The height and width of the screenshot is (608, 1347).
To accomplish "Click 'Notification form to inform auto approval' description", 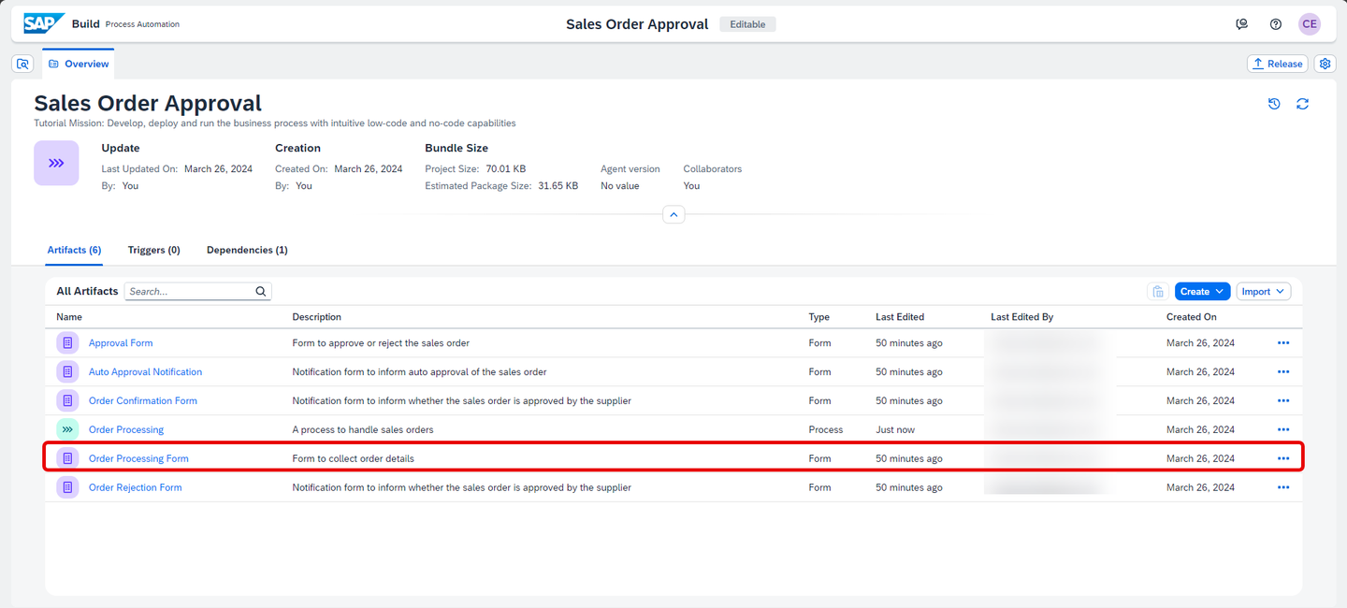I will pyautogui.click(x=420, y=372).
